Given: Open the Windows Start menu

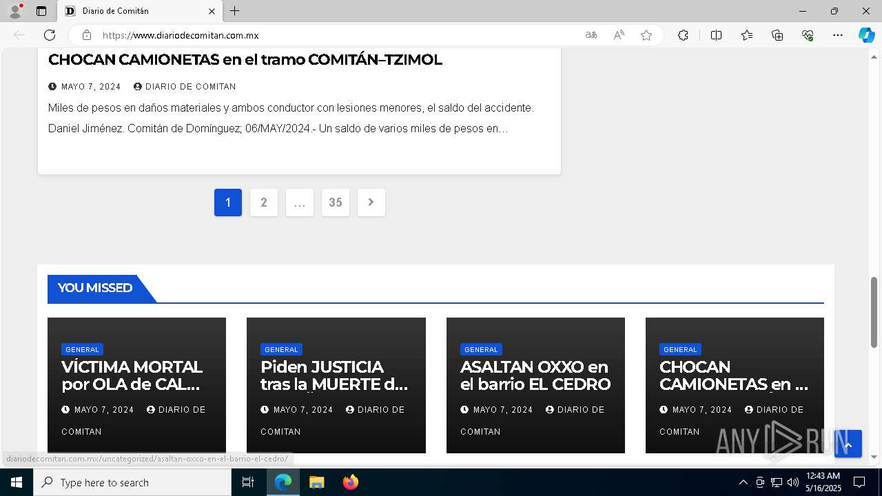Looking at the screenshot, I should click(17, 482).
